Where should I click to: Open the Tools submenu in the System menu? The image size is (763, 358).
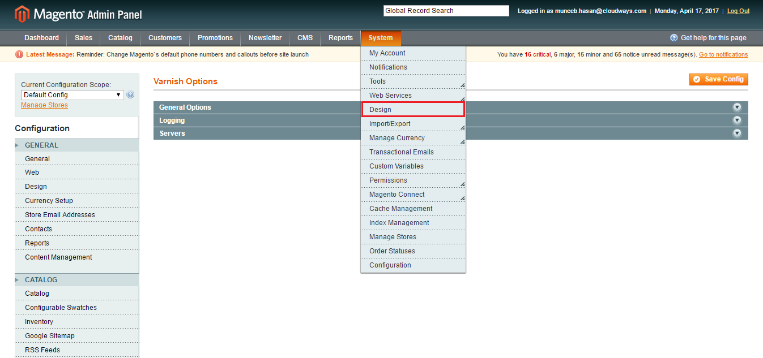pyautogui.click(x=413, y=81)
